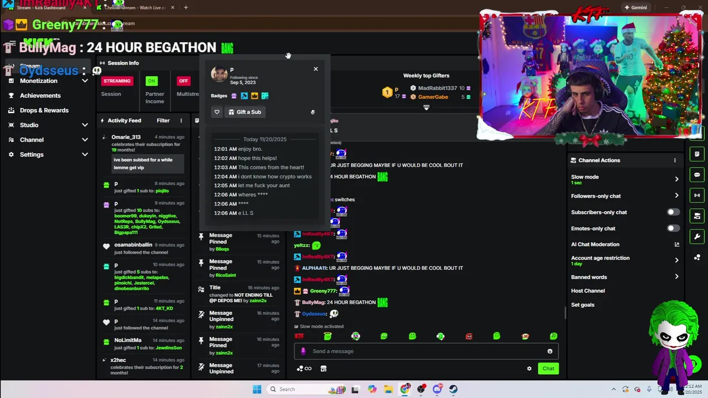Close the P user profile popup

point(316,69)
